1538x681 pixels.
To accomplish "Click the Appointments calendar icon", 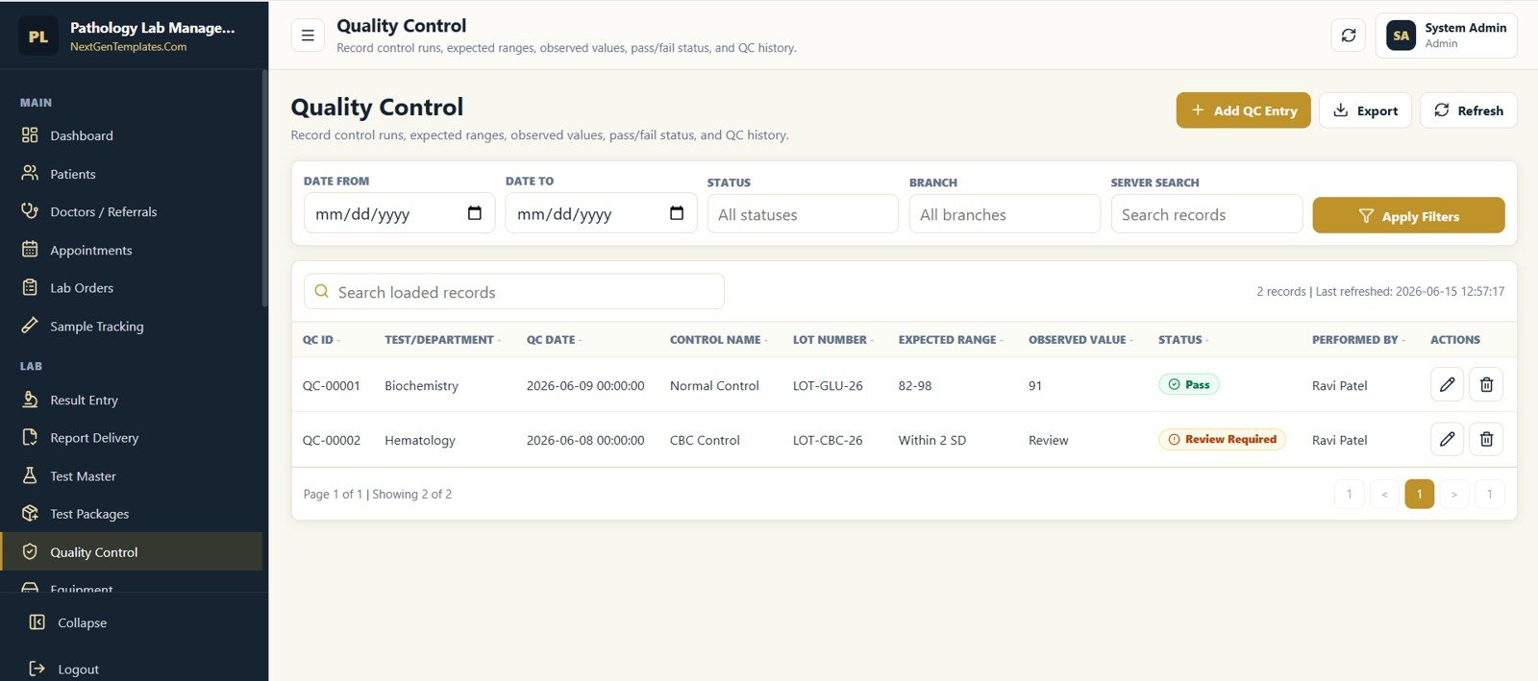I will click(30, 250).
